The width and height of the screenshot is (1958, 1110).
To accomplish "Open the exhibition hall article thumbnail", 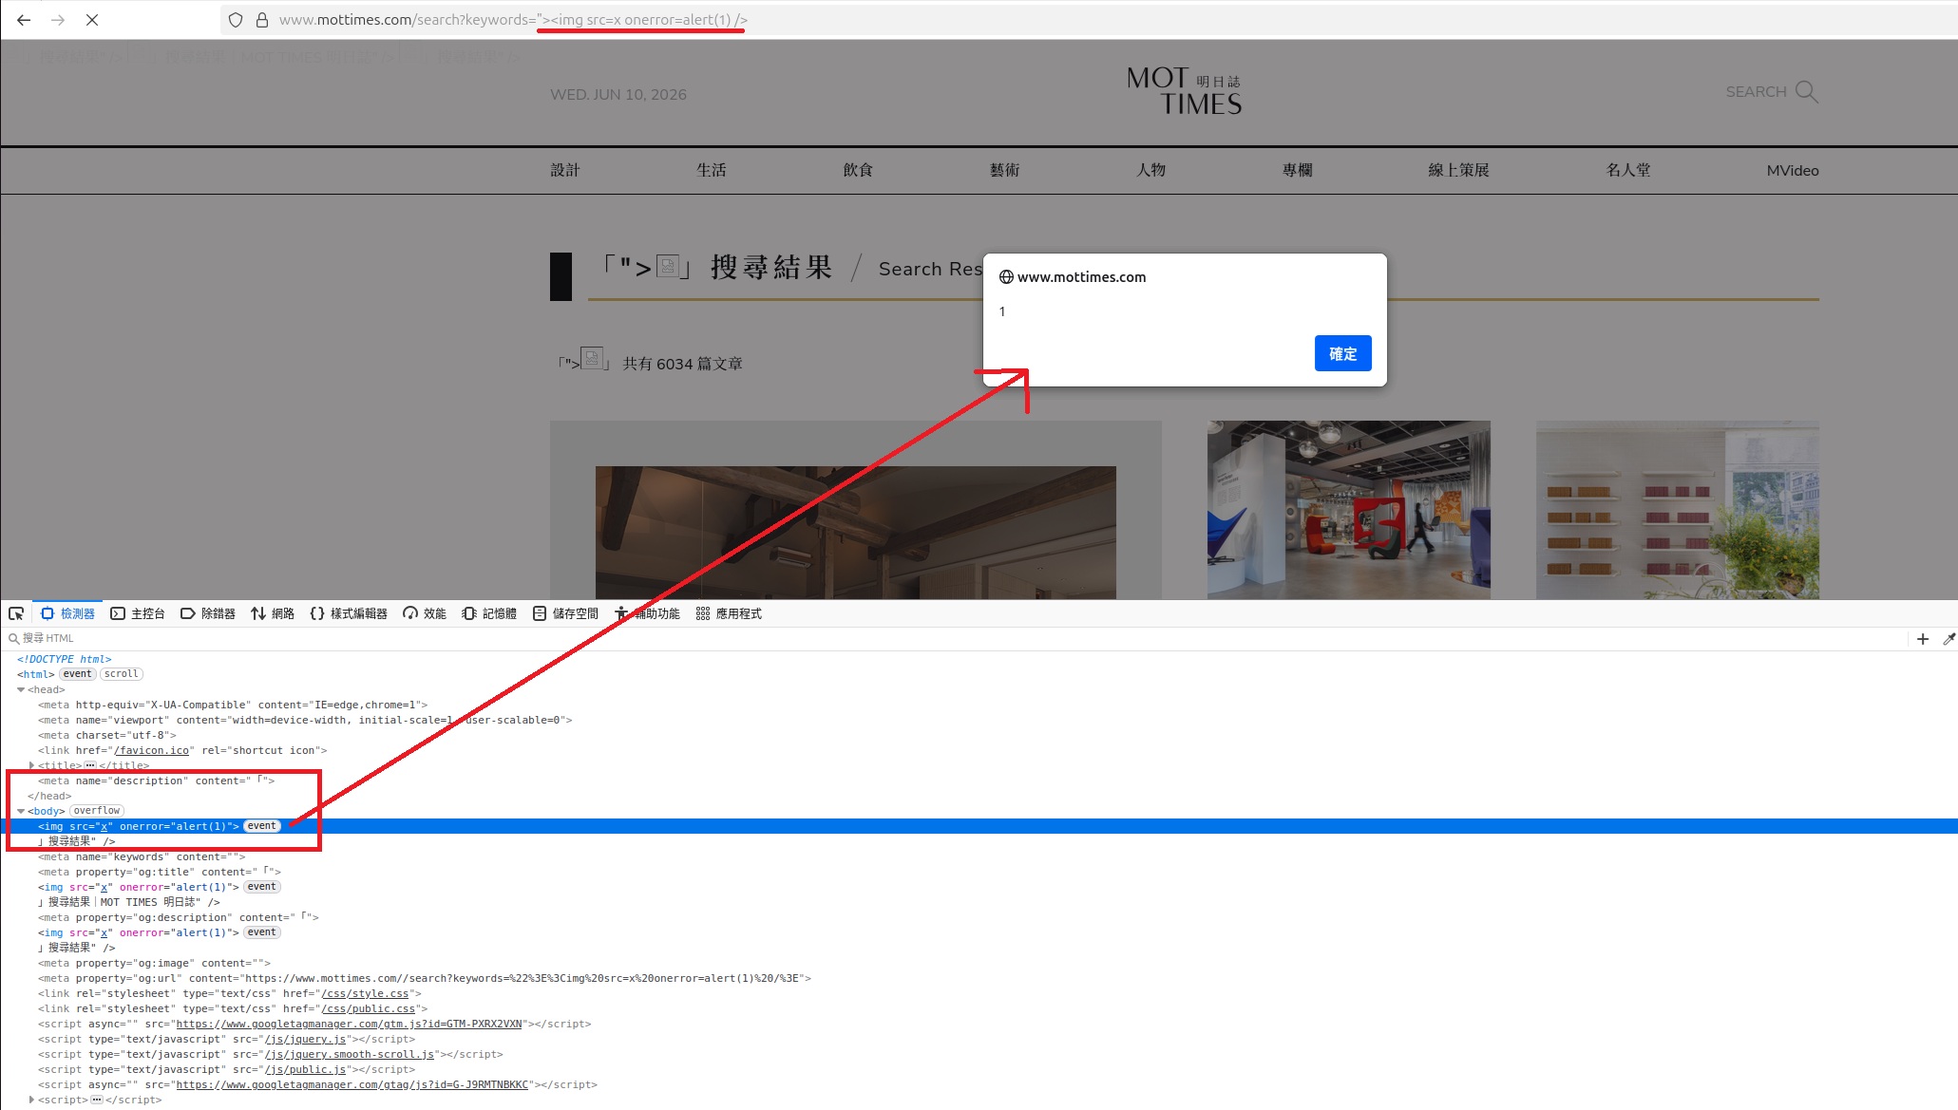I will tap(1348, 510).
